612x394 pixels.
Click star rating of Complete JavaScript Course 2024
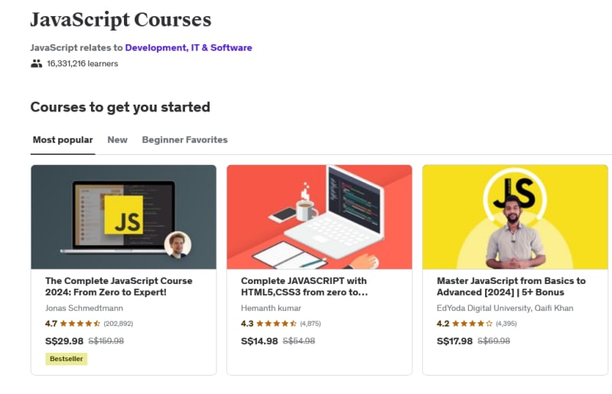pos(80,323)
